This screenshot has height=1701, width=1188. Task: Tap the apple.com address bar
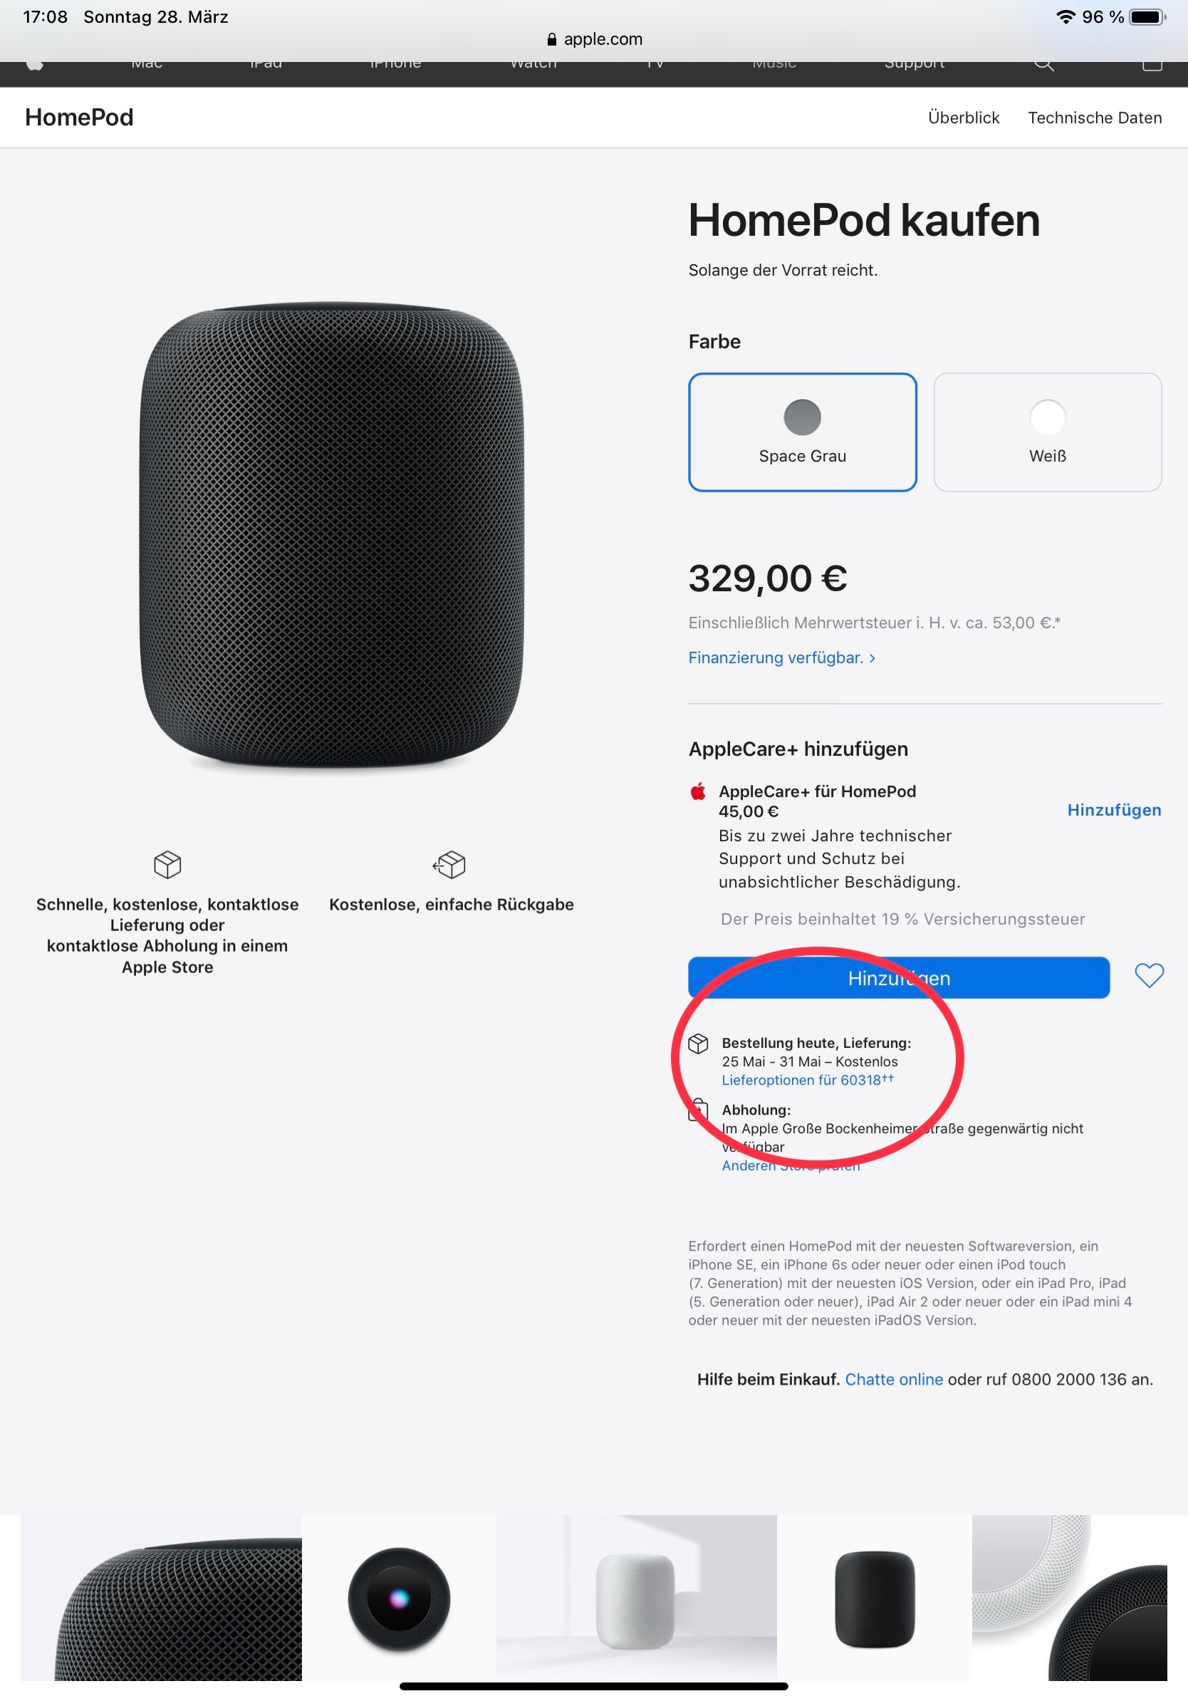(594, 39)
